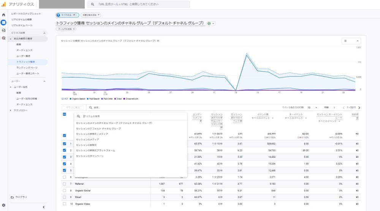Viewport: 380px width, 211px height.
Task: Open リアルタイム ページ in the sidebar
Action: pyautogui.click(x=22, y=25)
